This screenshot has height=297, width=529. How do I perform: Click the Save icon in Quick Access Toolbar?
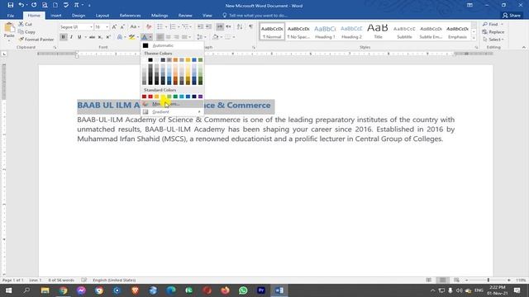pos(11,5)
